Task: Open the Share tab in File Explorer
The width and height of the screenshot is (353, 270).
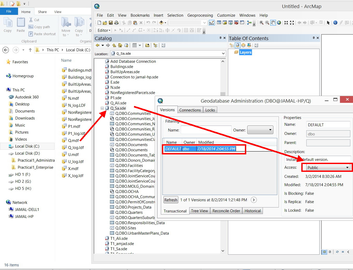Action: [x=42, y=12]
